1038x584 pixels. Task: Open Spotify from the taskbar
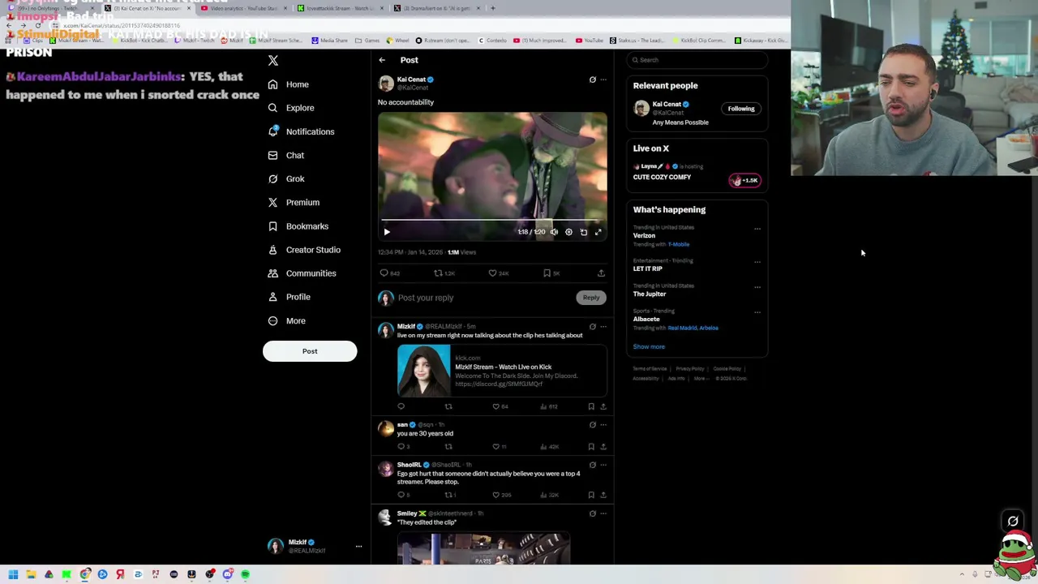coord(245,574)
